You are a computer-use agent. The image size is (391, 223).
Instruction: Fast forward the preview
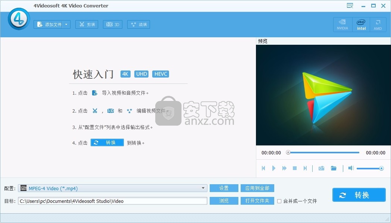point(284,168)
